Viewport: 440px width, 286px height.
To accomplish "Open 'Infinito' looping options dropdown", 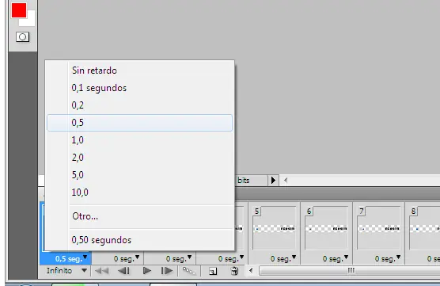I will pos(66,271).
